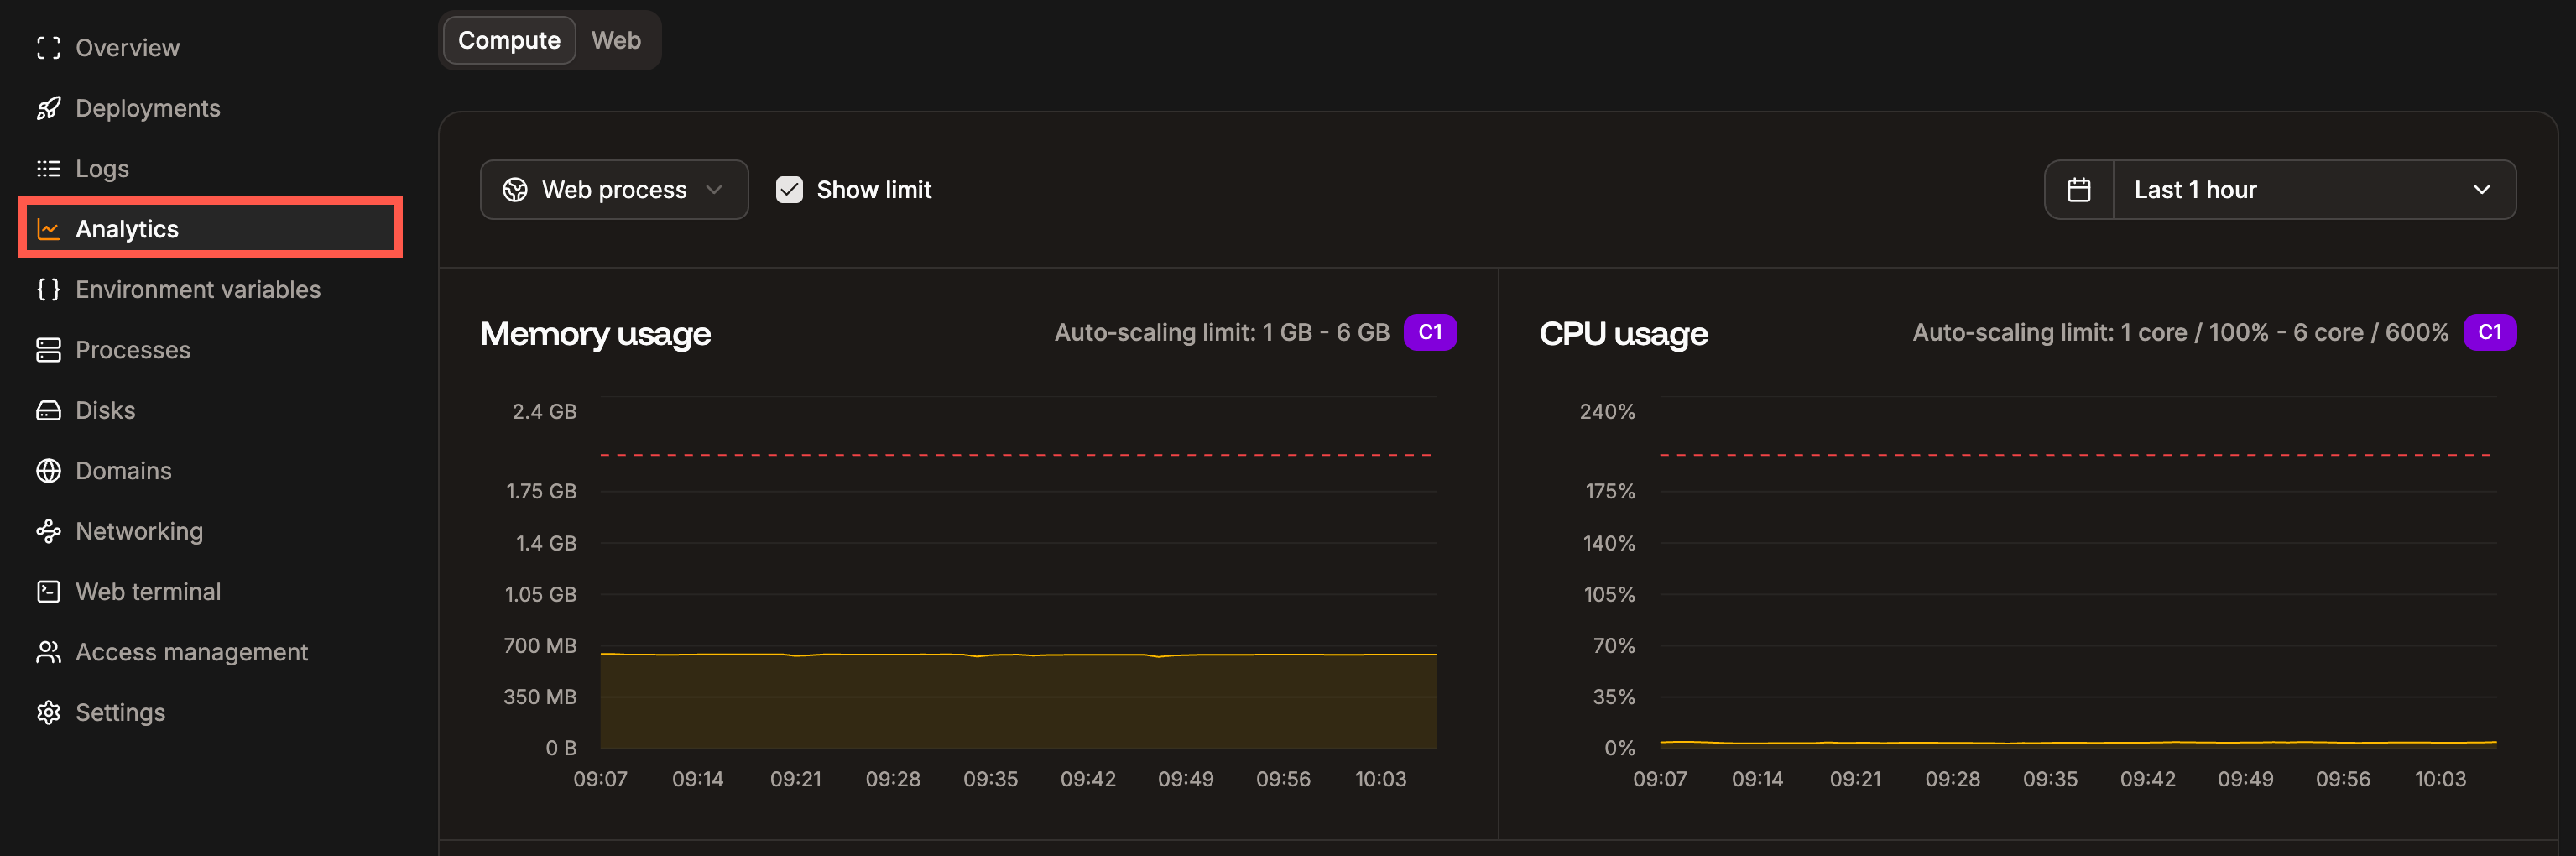Select the Analytics chart icon
The width and height of the screenshot is (2576, 856).
pos(48,228)
